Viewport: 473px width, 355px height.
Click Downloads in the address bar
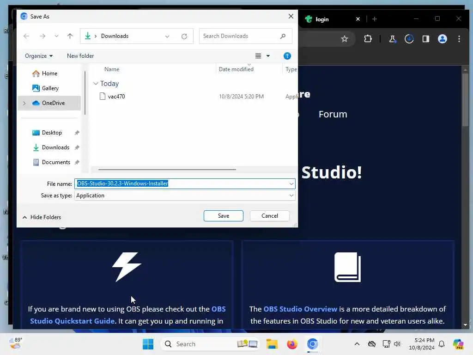[x=115, y=36]
